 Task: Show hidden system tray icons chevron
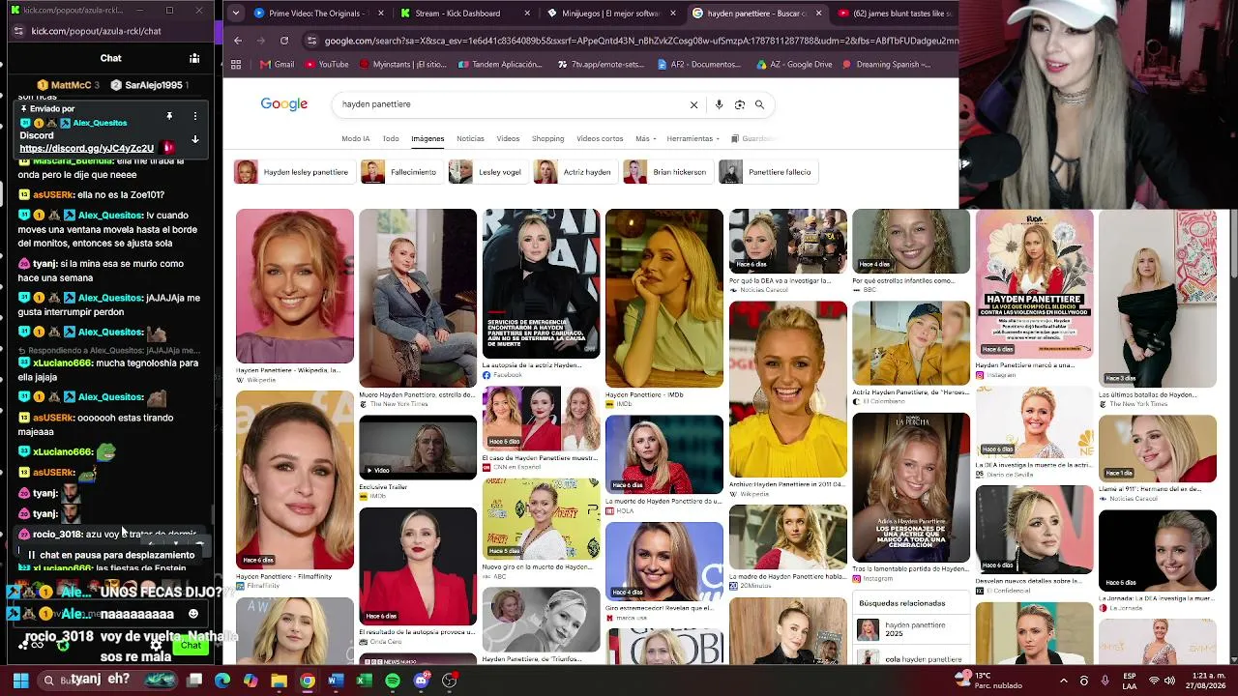pyautogui.click(x=1063, y=681)
